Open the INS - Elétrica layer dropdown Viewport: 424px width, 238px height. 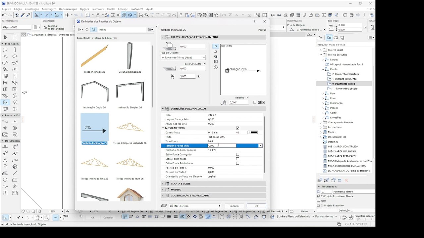[195, 206]
